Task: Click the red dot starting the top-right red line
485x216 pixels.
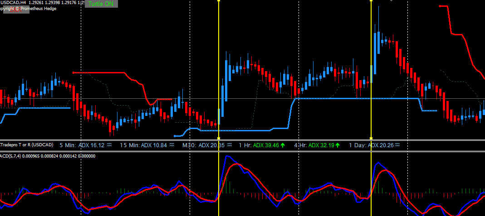Action: tap(440, 6)
